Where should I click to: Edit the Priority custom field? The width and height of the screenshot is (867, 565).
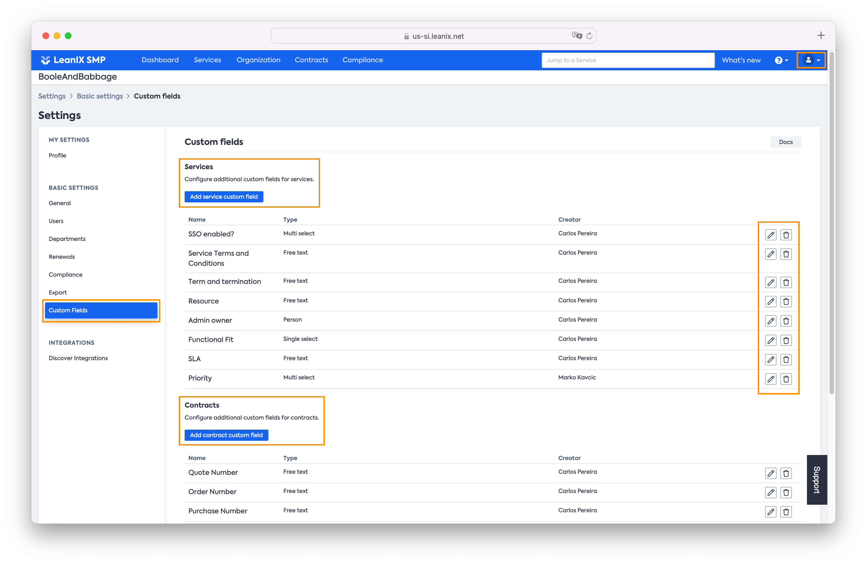770,379
